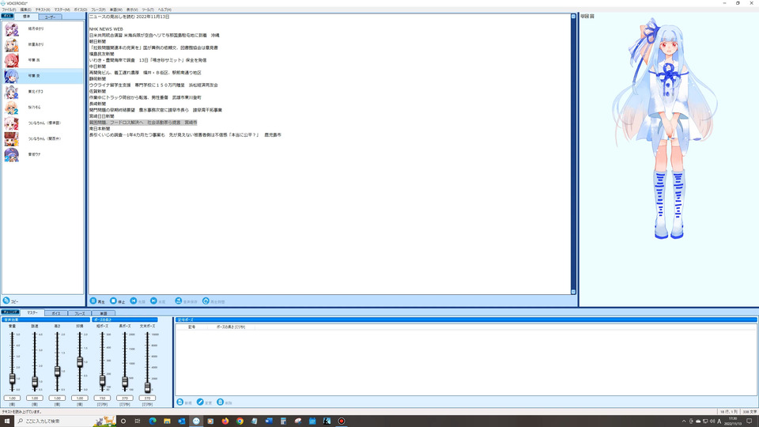Click the text editor scroll down arrow
The width and height of the screenshot is (759, 427).
574,292
